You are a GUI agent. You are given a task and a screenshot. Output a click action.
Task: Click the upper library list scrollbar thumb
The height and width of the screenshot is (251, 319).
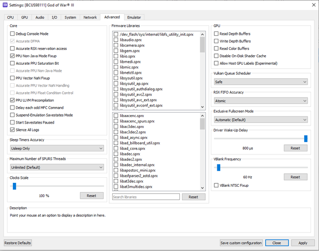tap(202, 45)
